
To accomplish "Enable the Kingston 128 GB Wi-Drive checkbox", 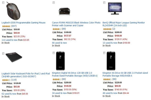I will pos(54,53).
